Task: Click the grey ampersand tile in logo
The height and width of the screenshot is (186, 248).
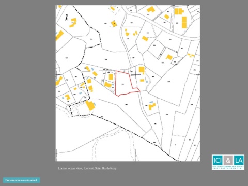Action: point(228,160)
